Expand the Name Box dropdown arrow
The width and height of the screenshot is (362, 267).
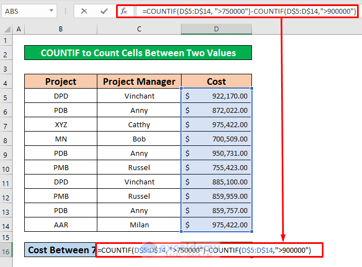tap(51, 11)
